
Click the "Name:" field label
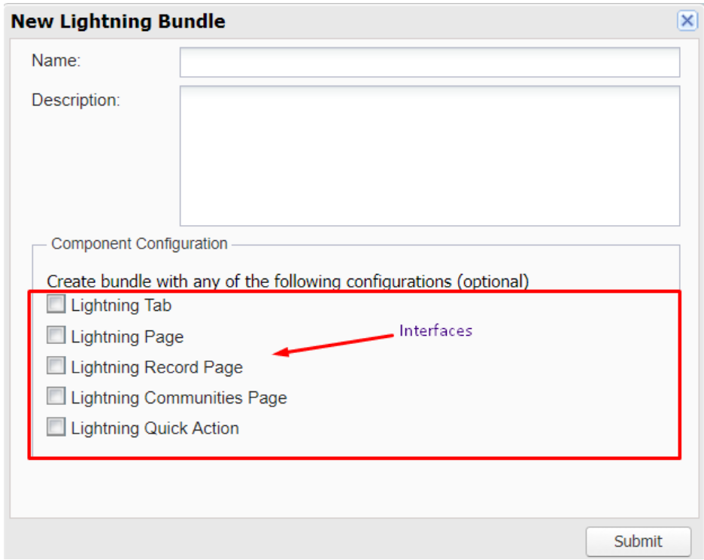pos(56,60)
